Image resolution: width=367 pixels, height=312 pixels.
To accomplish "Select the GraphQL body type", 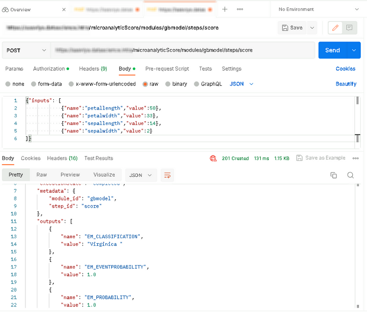I will [x=208, y=84].
